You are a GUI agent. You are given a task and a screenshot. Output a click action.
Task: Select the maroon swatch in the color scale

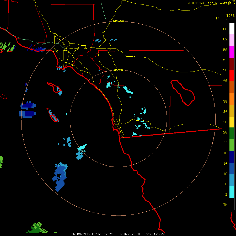(232, 64)
